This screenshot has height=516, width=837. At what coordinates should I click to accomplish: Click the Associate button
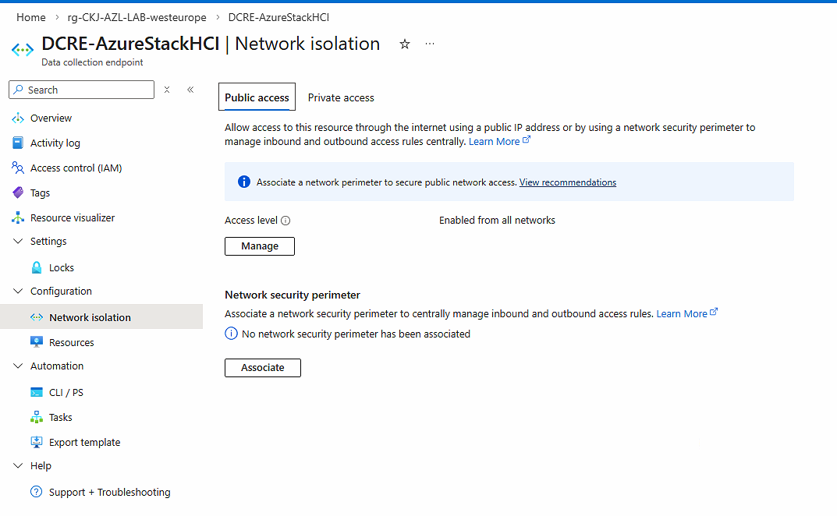(x=263, y=368)
